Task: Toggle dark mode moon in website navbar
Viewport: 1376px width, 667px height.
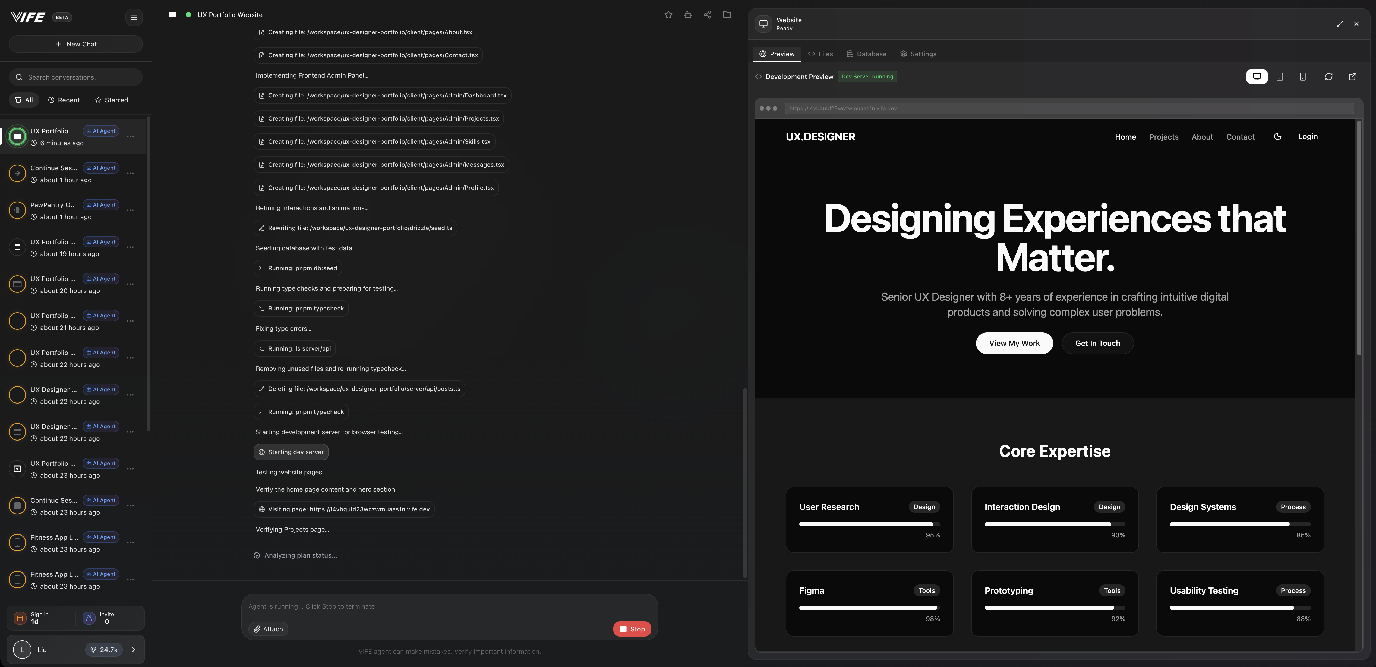Action: (x=1278, y=137)
